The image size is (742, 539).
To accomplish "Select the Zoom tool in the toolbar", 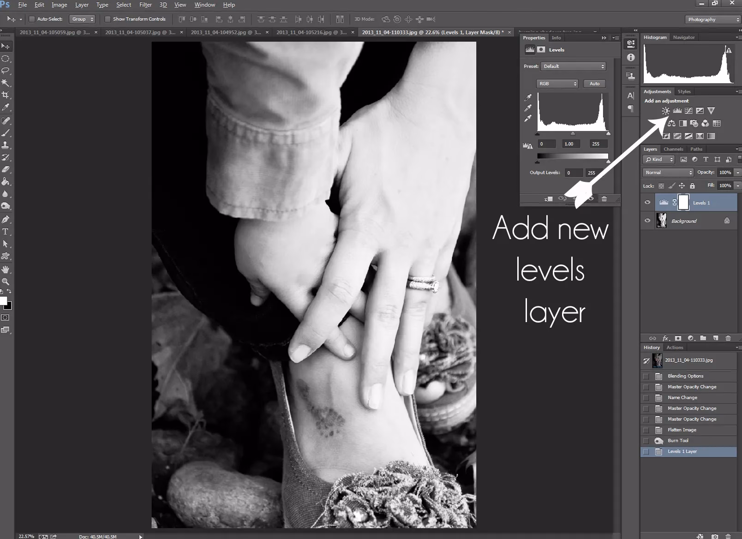I will (6, 281).
